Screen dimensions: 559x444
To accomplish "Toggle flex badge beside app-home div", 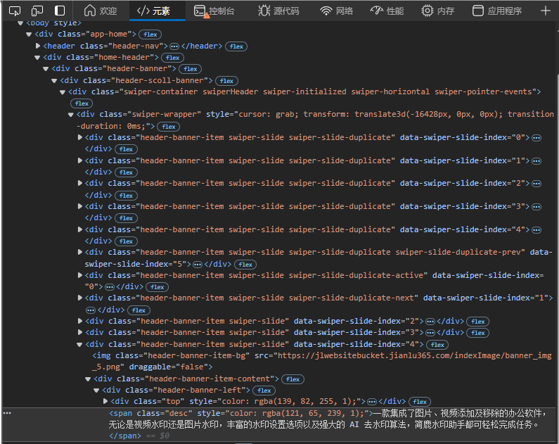I will click(x=150, y=34).
